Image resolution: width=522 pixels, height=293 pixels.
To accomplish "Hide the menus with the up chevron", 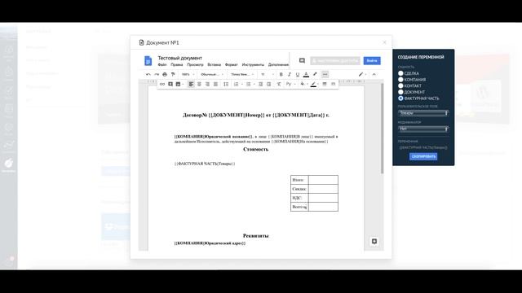I will coord(374,74).
